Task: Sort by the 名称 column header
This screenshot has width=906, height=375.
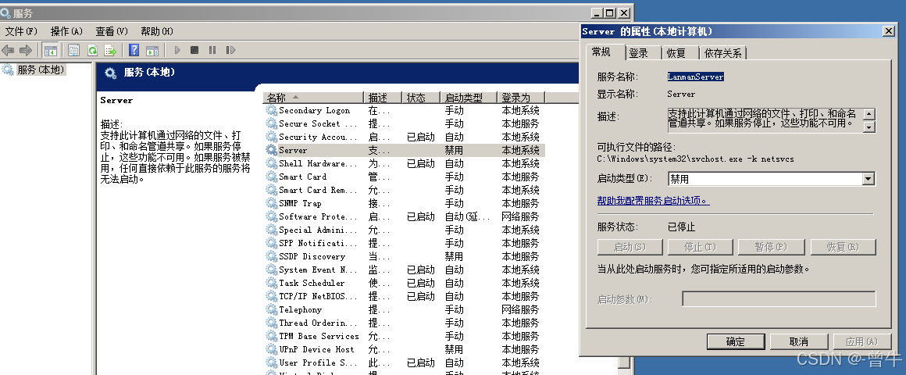Action: pyautogui.click(x=313, y=98)
